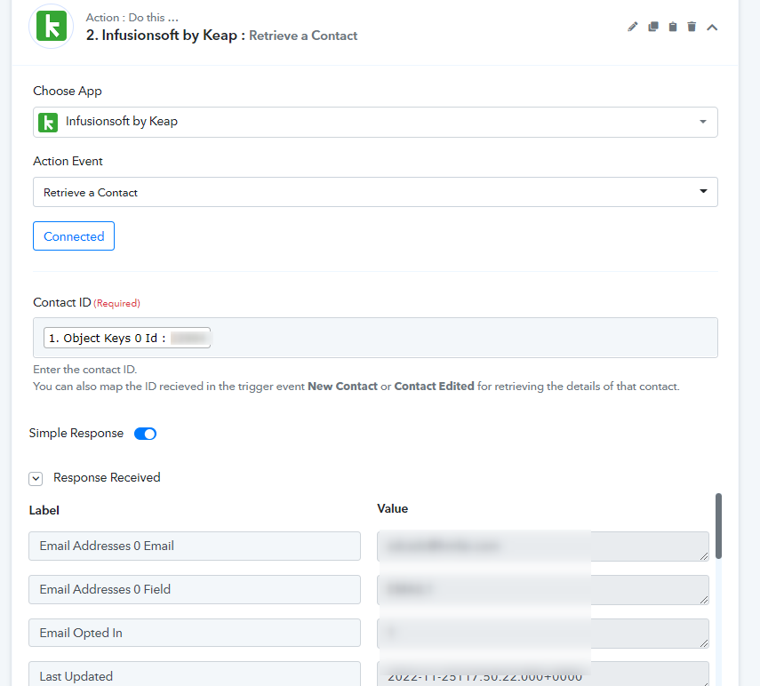760x686 pixels.
Task: Click the 'Response Received' label
Action: click(x=107, y=478)
